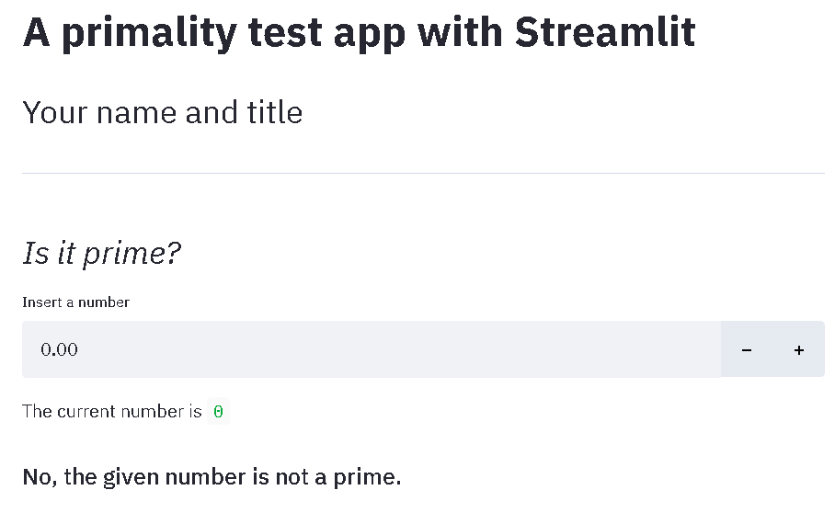The height and width of the screenshot is (513, 835).
Task: Click the plus button to increment number
Action: point(798,349)
